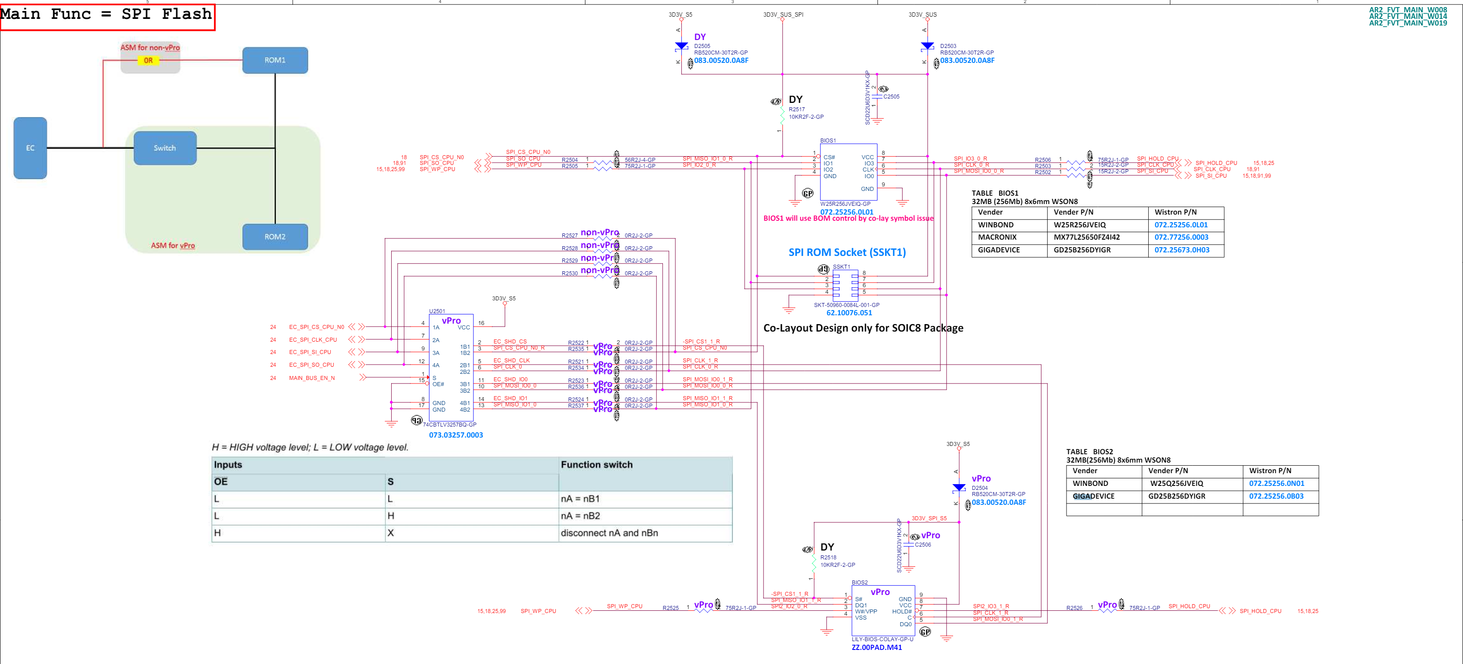Open part number 072.25256.0N01 in BIOS2 table
The height and width of the screenshot is (664, 1463).
point(1276,483)
